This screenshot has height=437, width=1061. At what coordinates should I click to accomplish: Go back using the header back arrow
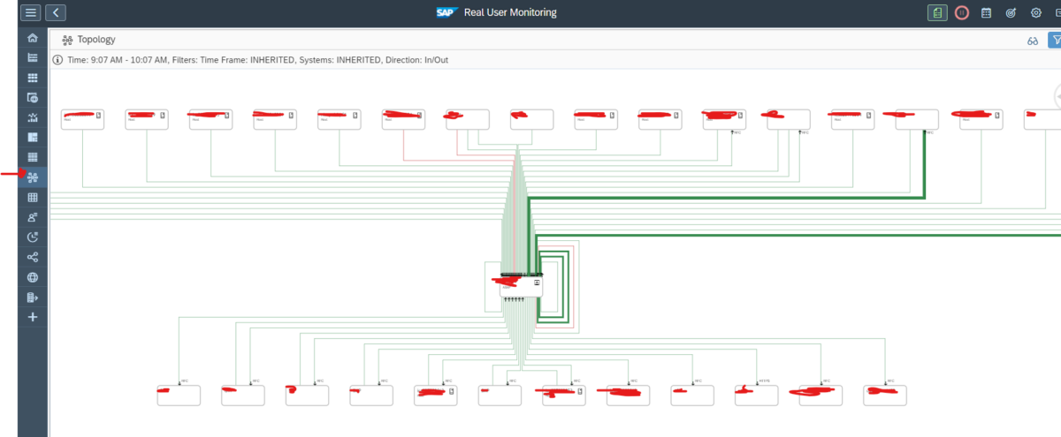(x=56, y=12)
